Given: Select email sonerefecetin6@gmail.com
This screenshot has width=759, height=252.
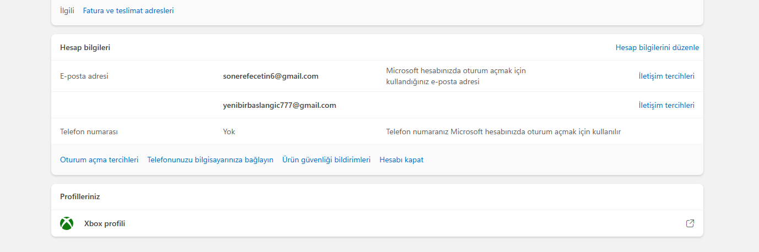Looking at the screenshot, I should pyautogui.click(x=271, y=76).
